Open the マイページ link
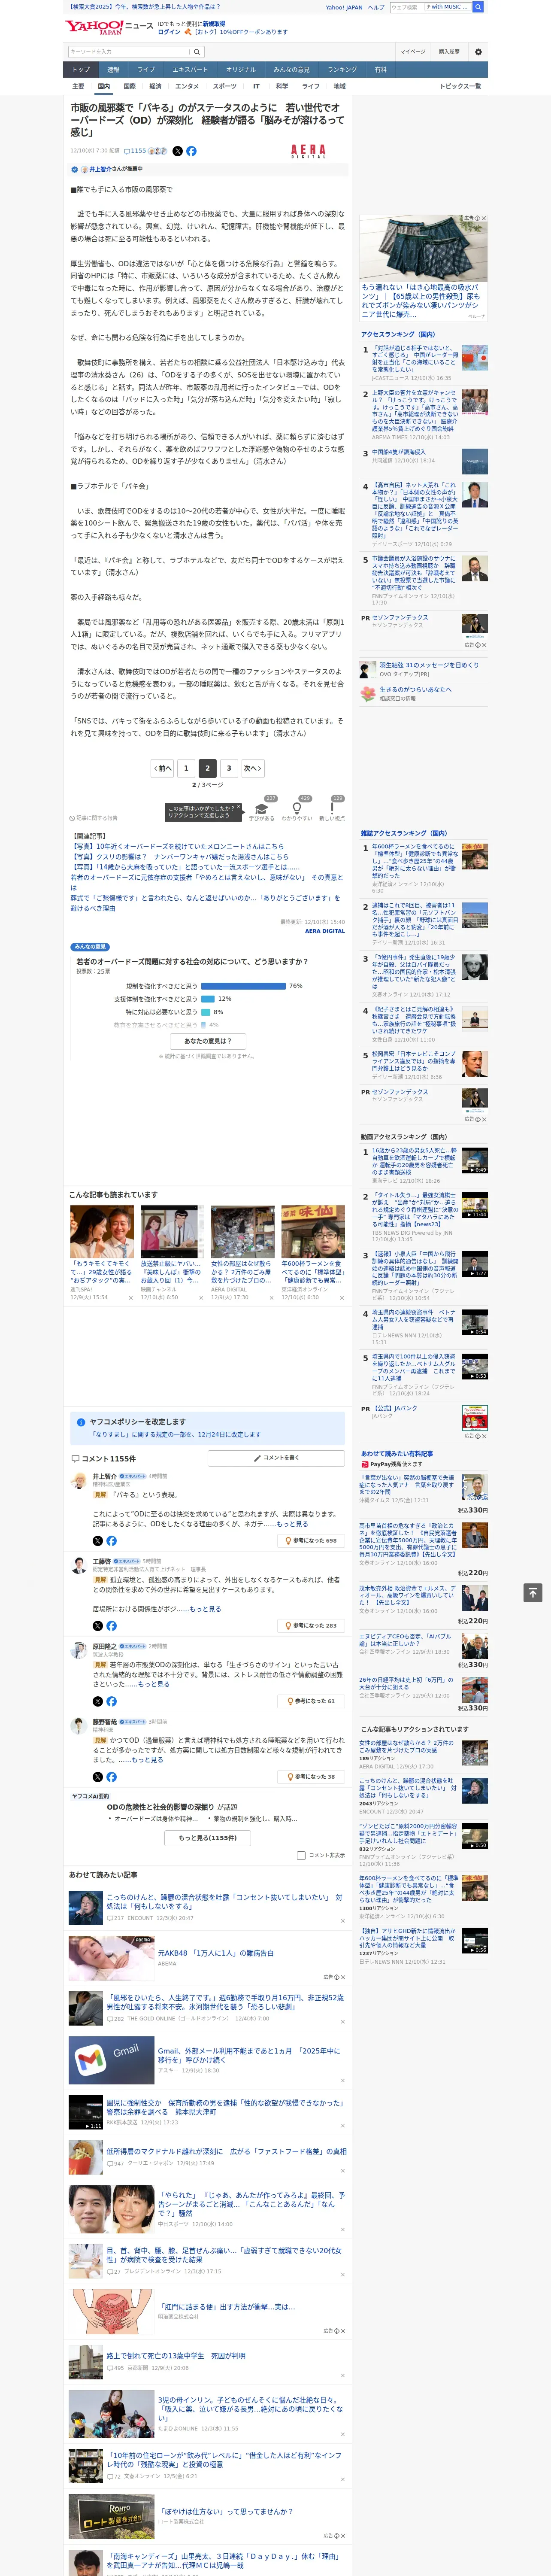Viewport: 551px width, 2576px height. [413, 52]
